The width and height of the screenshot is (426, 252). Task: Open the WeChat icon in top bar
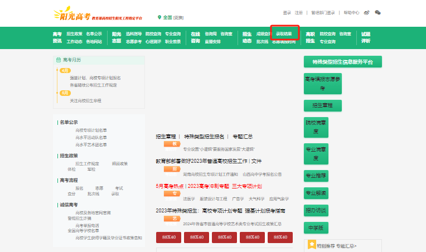(377, 12)
